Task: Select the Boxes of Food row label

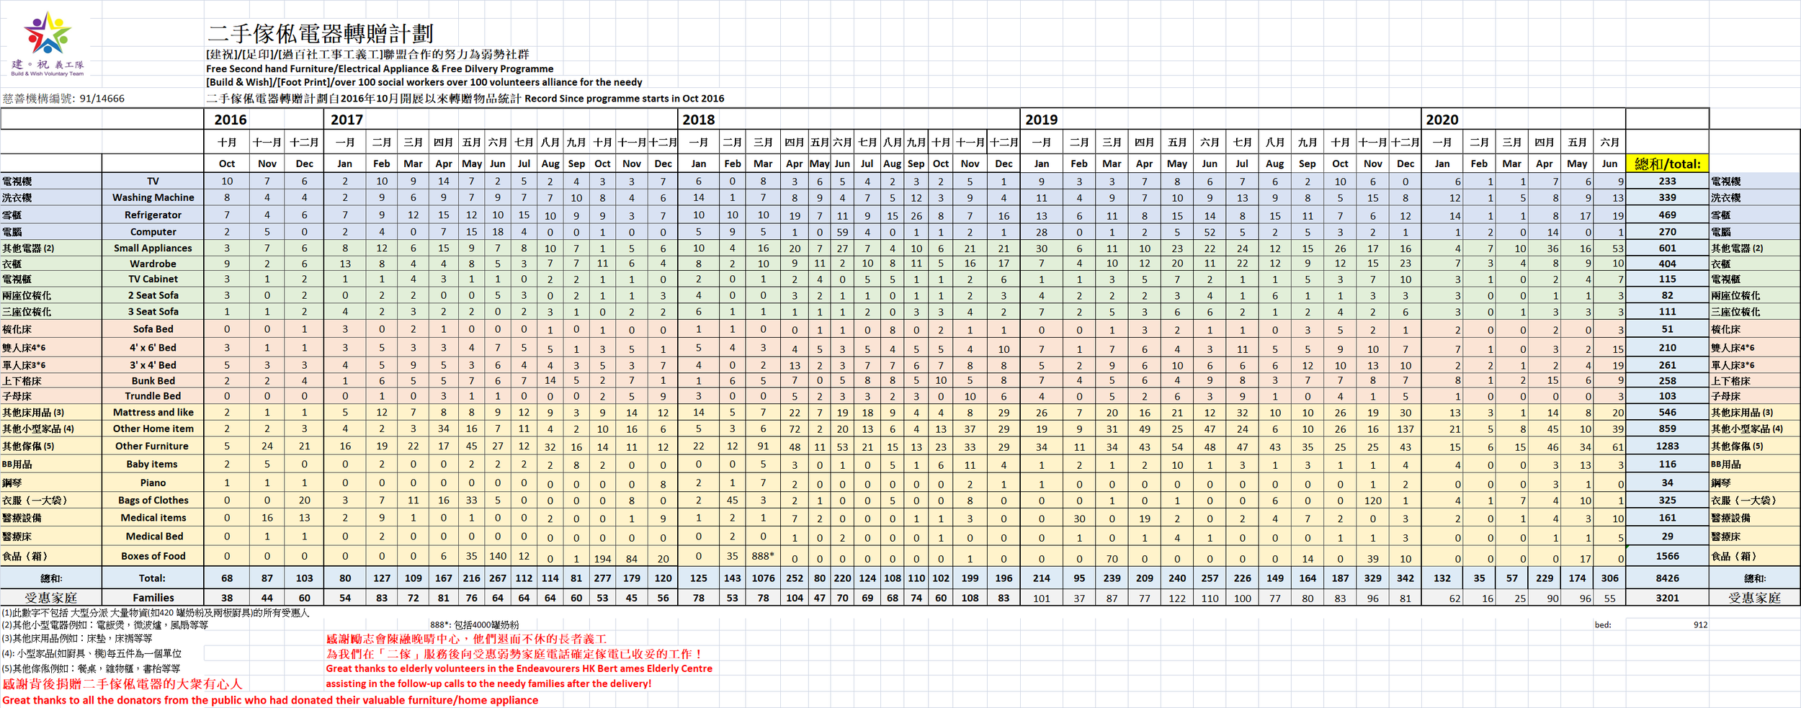Action: pyautogui.click(x=153, y=556)
